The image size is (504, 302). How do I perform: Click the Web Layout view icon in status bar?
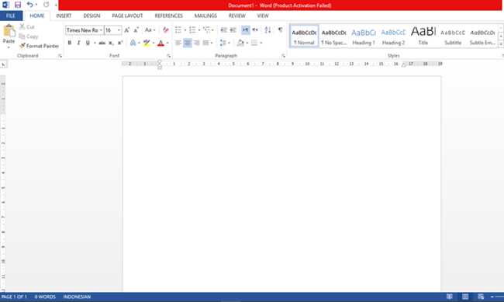pyautogui.click(x=481, y=297)
